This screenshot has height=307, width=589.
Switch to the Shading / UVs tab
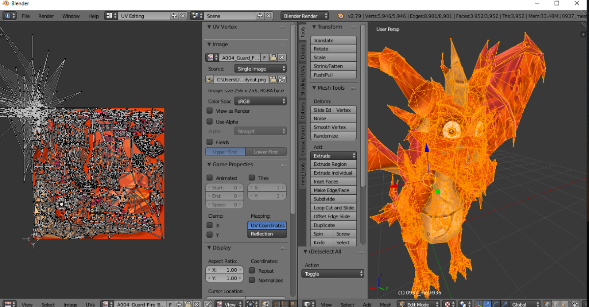303,80
